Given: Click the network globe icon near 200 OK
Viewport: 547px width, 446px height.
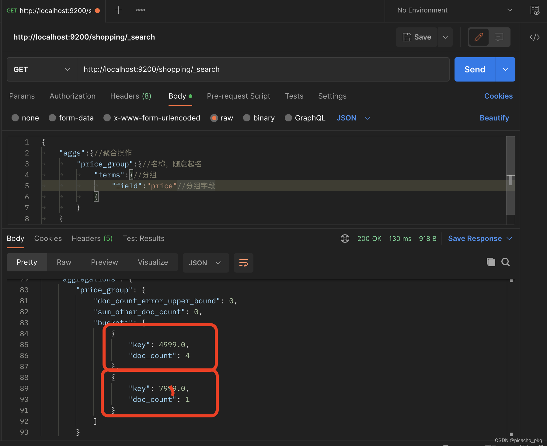Looking at the screenshot, I should pyautogui.click(x=345, y=239).
